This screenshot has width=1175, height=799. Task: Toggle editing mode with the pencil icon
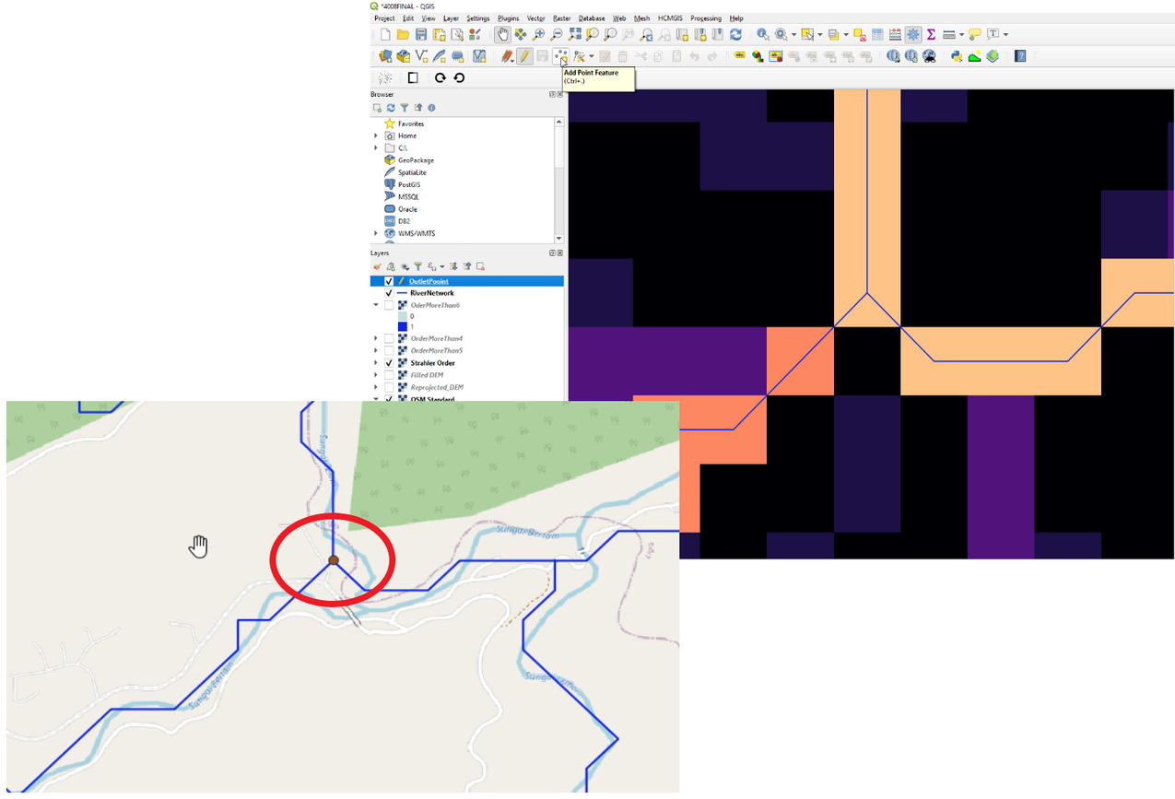(x=523, y=55)
